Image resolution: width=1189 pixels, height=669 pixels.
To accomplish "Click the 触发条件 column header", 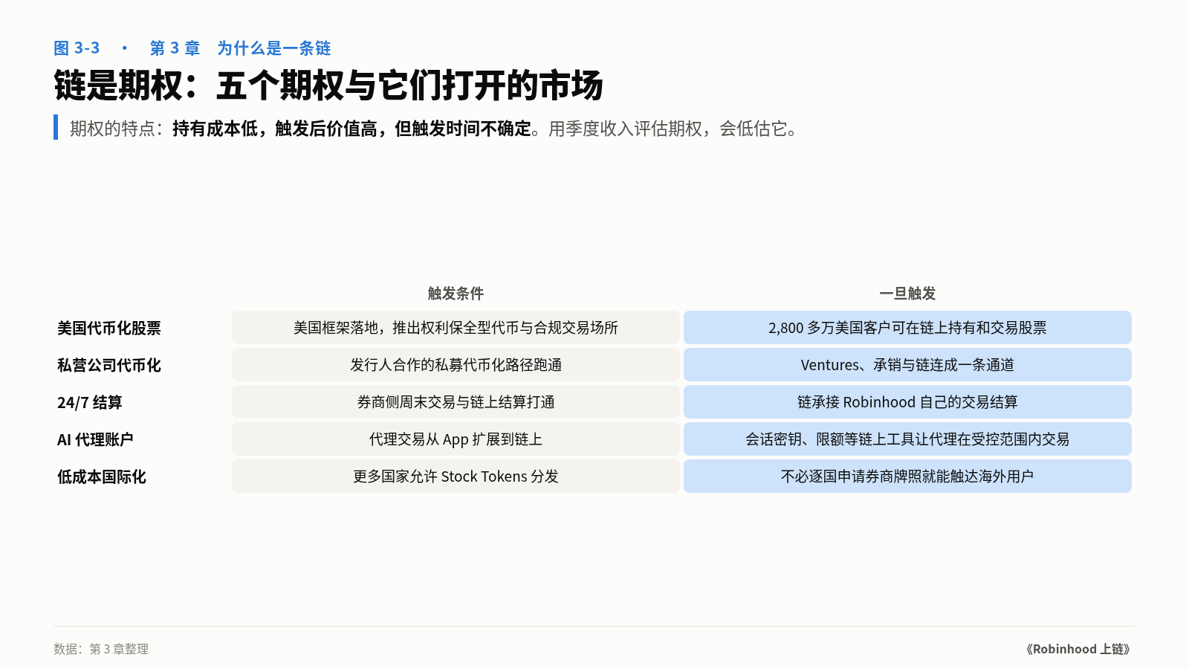I will [456, 294].
